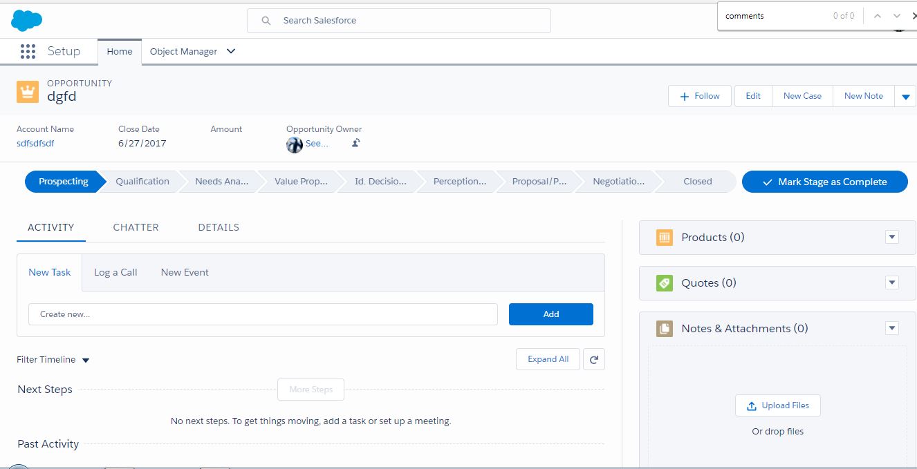Viewport: 917px width, 469px height.
Task: Follow the dgfd opportunity
Action: (x=699, y=96)
